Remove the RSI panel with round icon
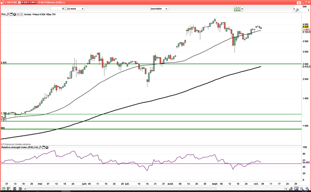The height and width of the screenshot is (192, 311). tap(47, 148)
